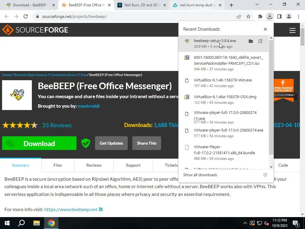Screen dimensions: 305x229
Task: Select VirtualBox-6.1.46a-158378-OSX.dmg download entry
Action: [223, 100]
